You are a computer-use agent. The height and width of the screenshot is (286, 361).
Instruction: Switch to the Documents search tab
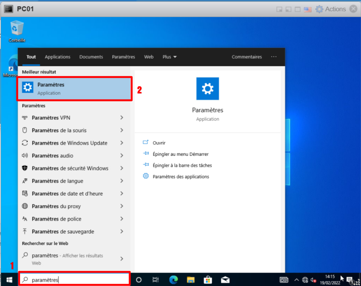(91, 57)
